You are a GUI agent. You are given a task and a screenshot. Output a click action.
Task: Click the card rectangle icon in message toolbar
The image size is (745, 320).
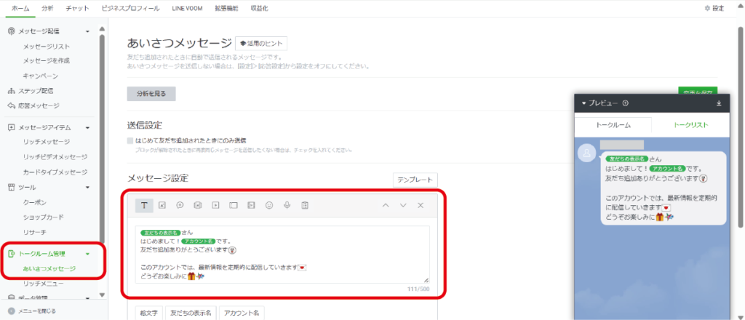pyautogui.click(x=234, y=205)
